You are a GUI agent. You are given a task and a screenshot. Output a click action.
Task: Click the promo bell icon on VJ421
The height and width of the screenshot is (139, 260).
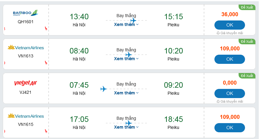coord(218,101)
